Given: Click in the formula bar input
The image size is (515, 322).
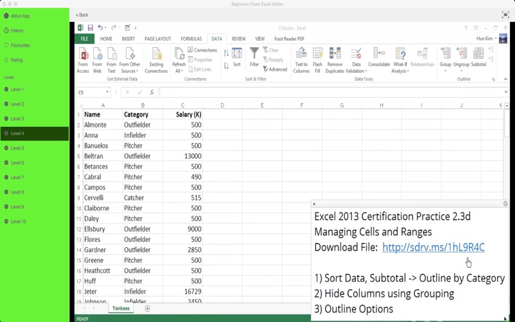Looking at the screenshot, I should pos(331,92).
